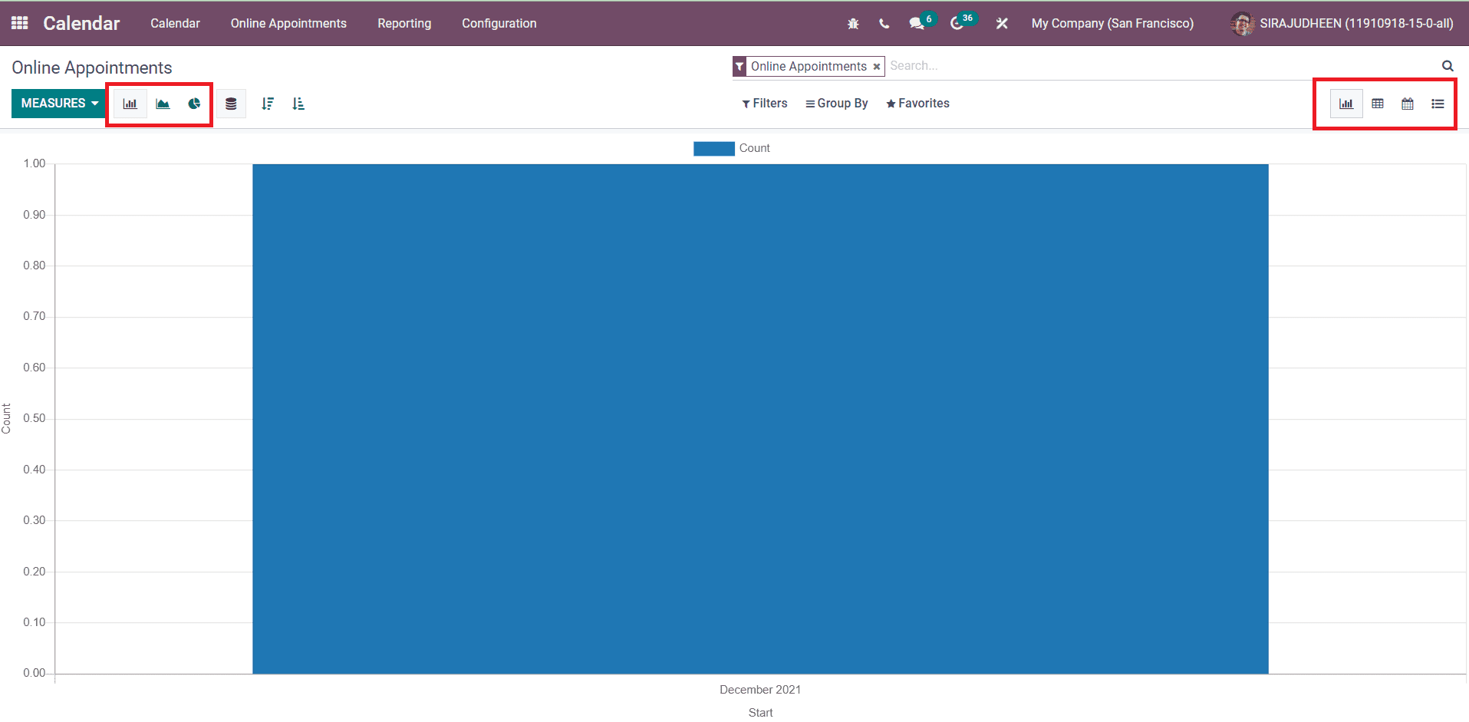Switch to the line chart view
The height and width of the screenshot is (722, 1469).
[162, 103]
